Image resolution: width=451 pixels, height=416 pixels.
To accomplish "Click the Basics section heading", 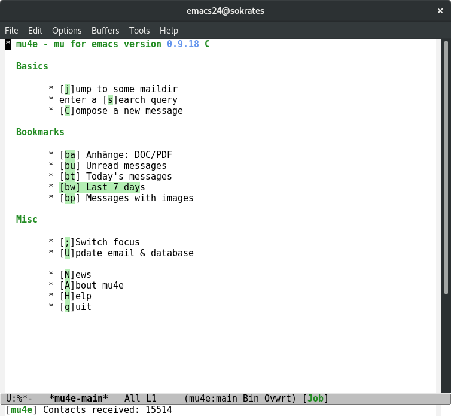I will (32, 66).
